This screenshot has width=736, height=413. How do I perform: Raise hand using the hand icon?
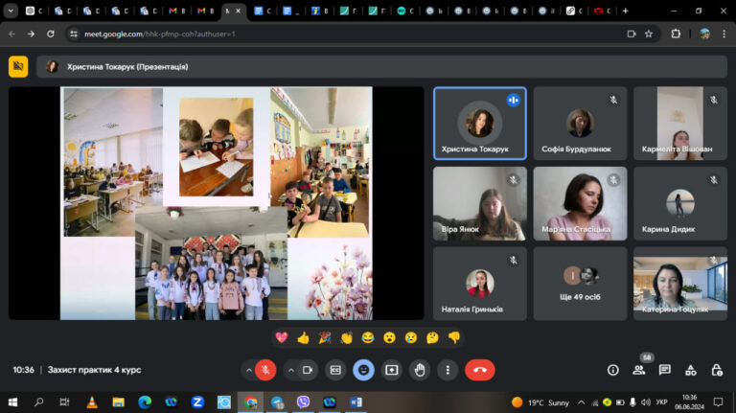pos(420,370)
